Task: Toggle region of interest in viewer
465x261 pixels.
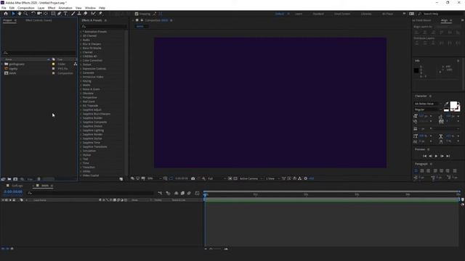Action: pyautogui.click(x=230, y=178)
